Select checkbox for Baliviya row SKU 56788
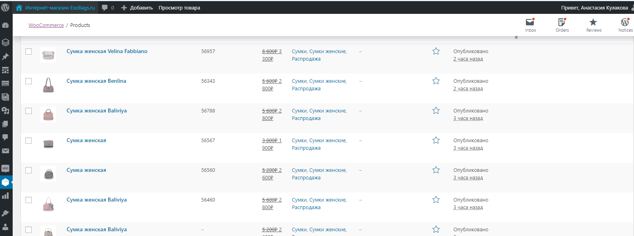This screenshot has width=634, height=236. coord(29,111)
